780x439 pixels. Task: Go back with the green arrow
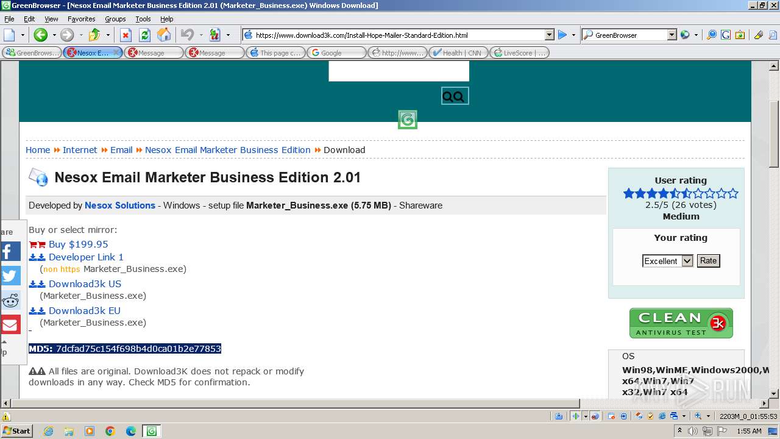pyautogui.click(x=40, y=35)
